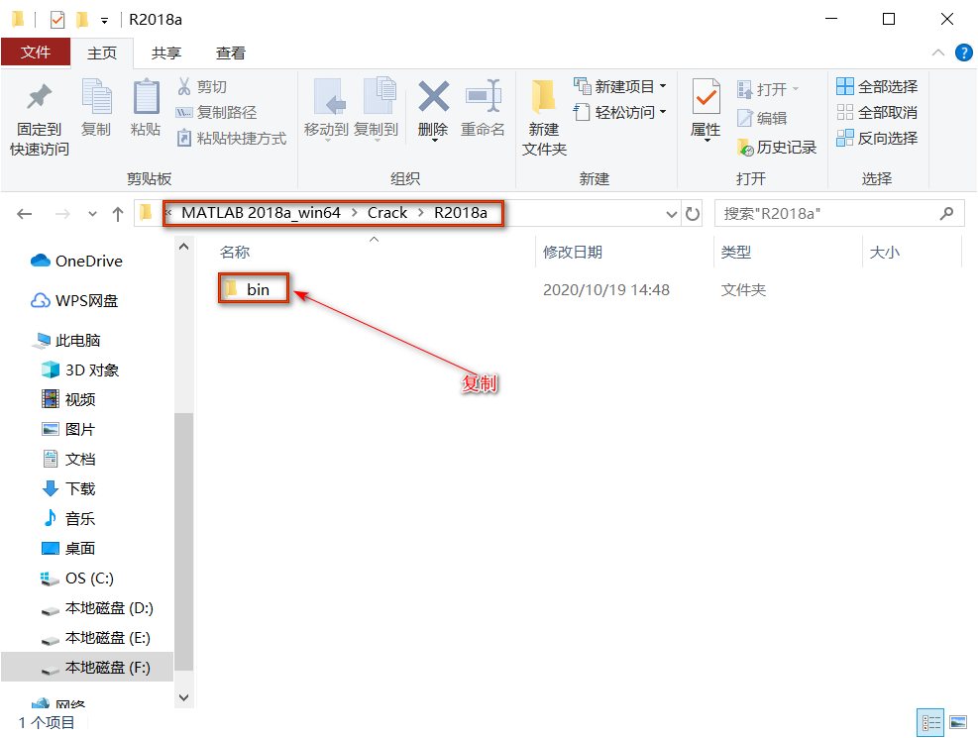Expand the Delete (删除) dropdown arrow
Image resolution: width=978 pixels, height=738 pixels.
tap(434, 142)
